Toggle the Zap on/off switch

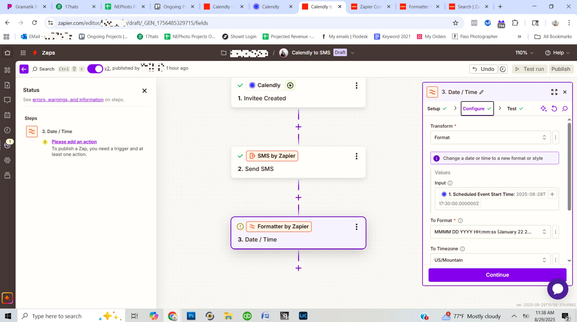95,69
